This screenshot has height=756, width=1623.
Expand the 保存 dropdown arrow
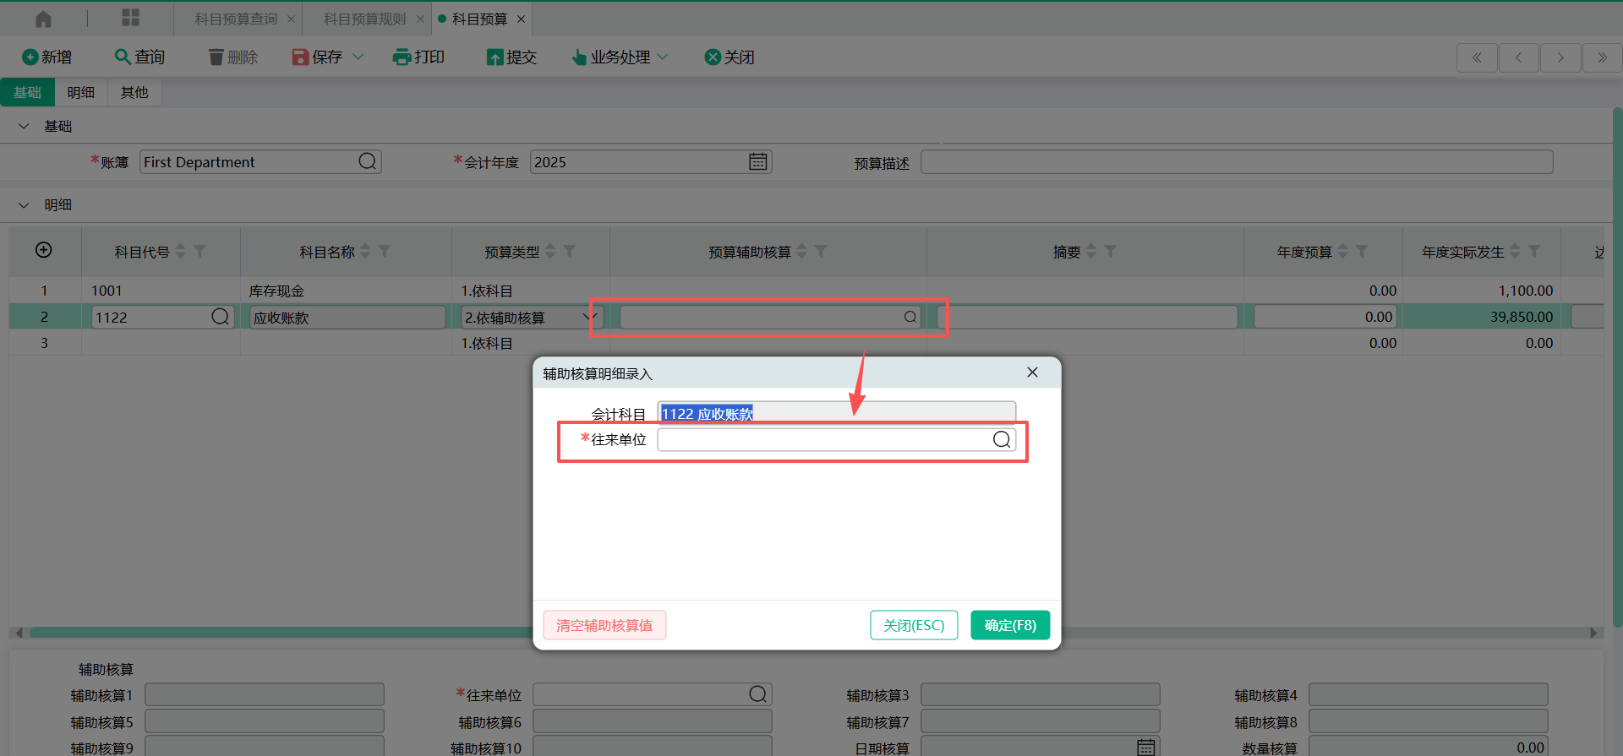click(x=358, y=57)
